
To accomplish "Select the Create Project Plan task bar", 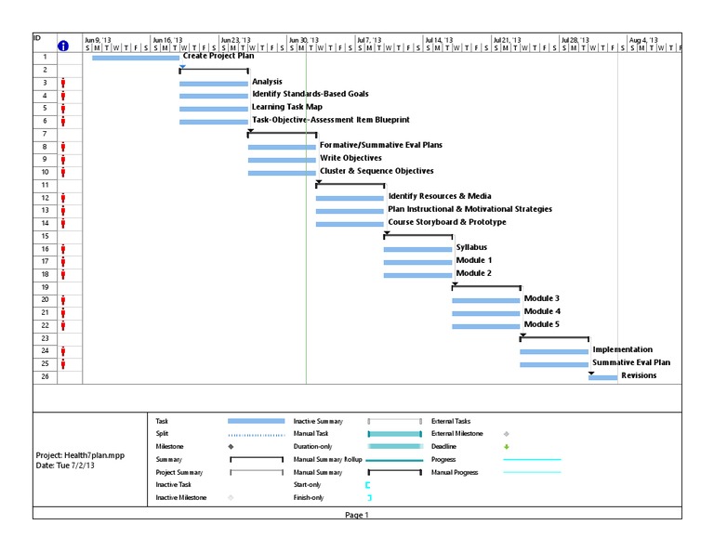I will coord(136,58).
